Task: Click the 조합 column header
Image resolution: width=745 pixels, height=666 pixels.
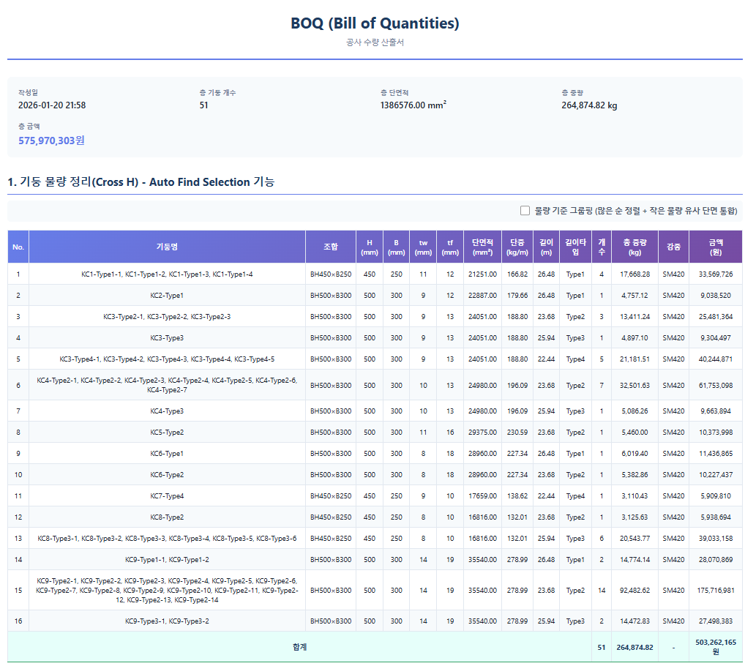Action: (331, 247)
